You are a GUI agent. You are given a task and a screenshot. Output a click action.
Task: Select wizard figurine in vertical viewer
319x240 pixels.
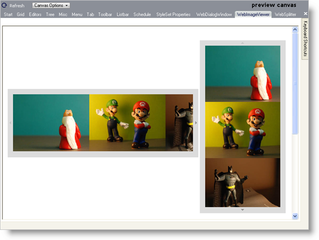coord(243,74)
